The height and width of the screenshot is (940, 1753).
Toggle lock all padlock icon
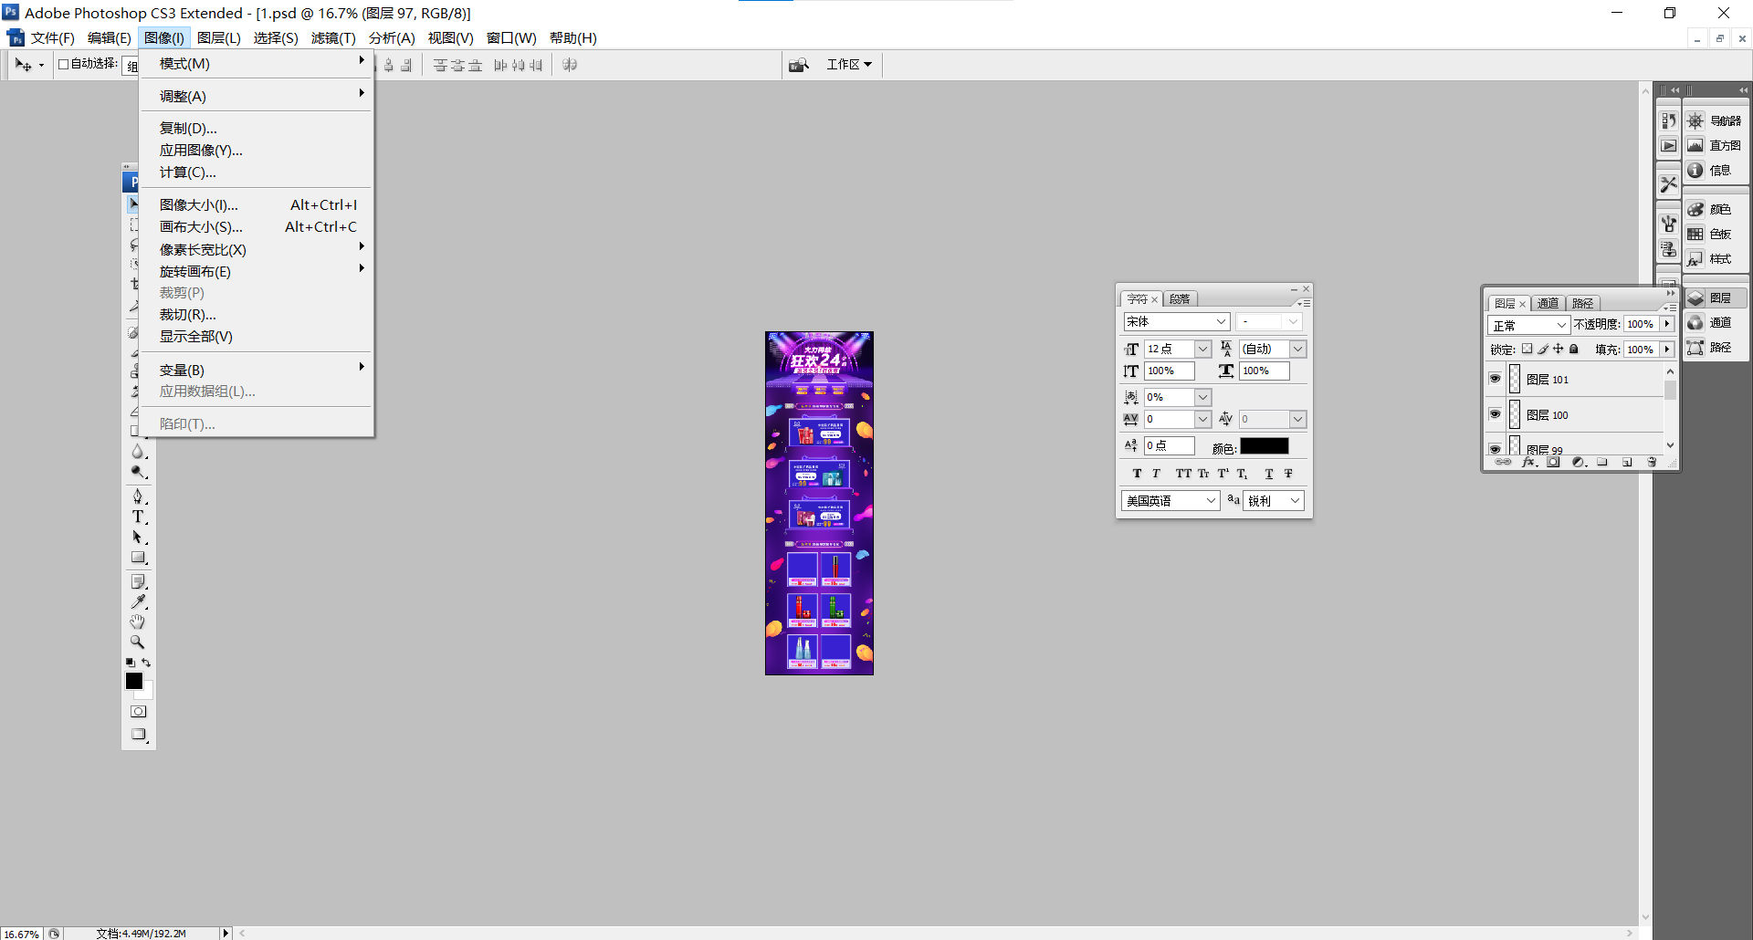1574,349
